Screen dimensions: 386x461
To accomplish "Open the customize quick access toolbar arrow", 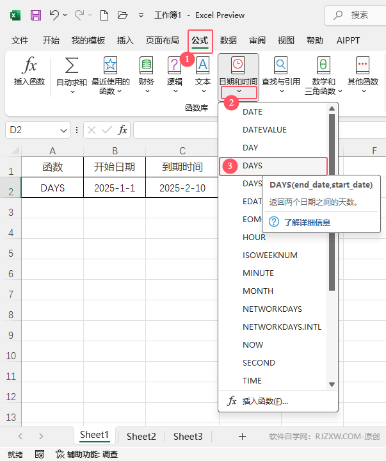I will tap(141, 15).
